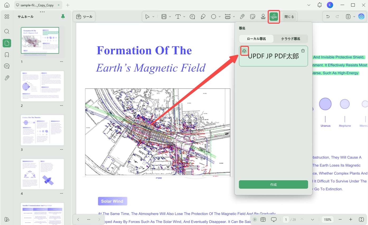Select the ローカル署名 tab
The image size is (368, 225).
click(256, 39)
